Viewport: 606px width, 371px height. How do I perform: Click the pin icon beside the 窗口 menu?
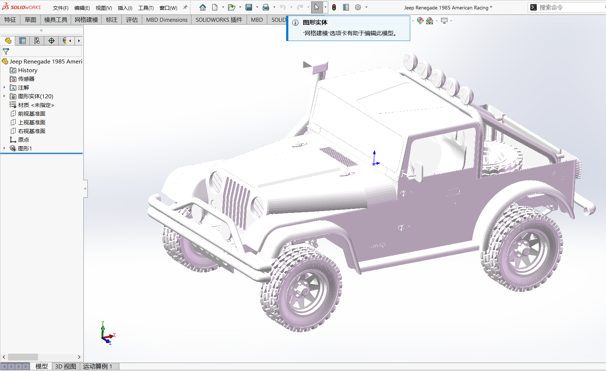click(x=185, y=7)
